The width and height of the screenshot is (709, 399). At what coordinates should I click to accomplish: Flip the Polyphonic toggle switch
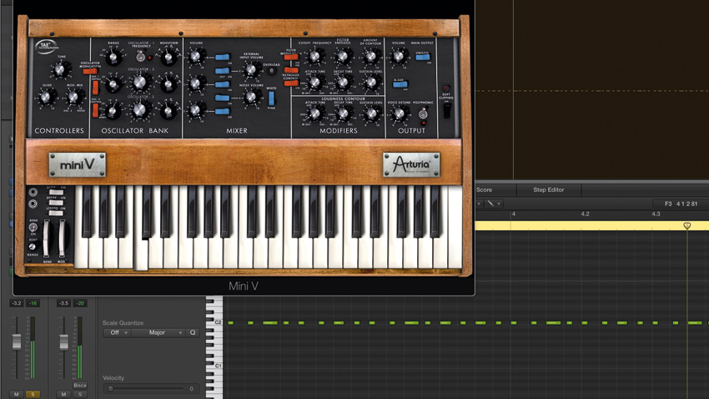(x=423, y=113)
